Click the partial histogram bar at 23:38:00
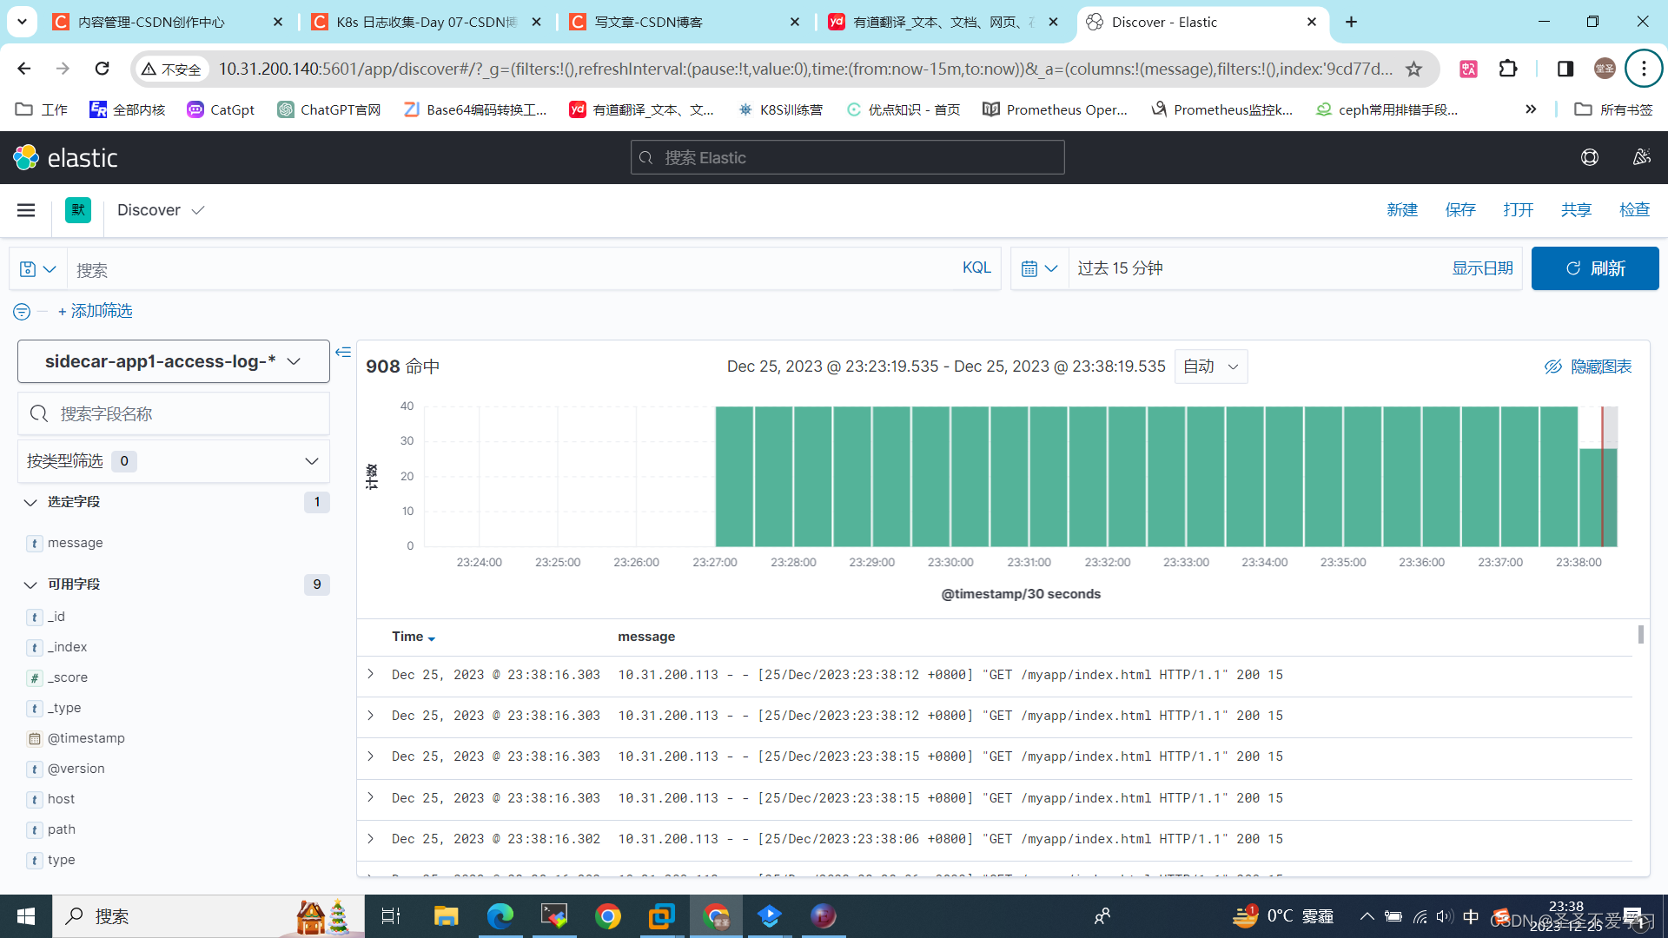 (1598, 498)
